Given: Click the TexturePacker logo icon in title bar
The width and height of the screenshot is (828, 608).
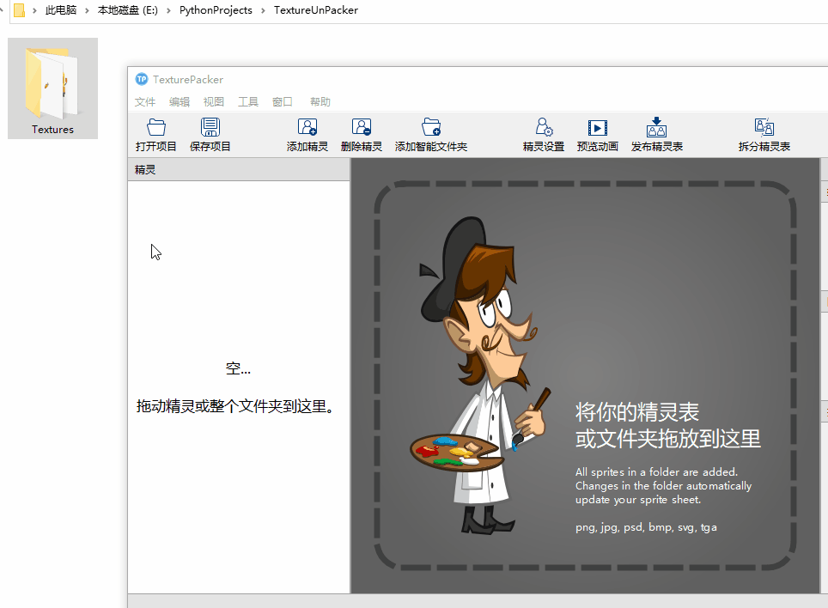Looking at the screenshot, I should pos(142,79).
